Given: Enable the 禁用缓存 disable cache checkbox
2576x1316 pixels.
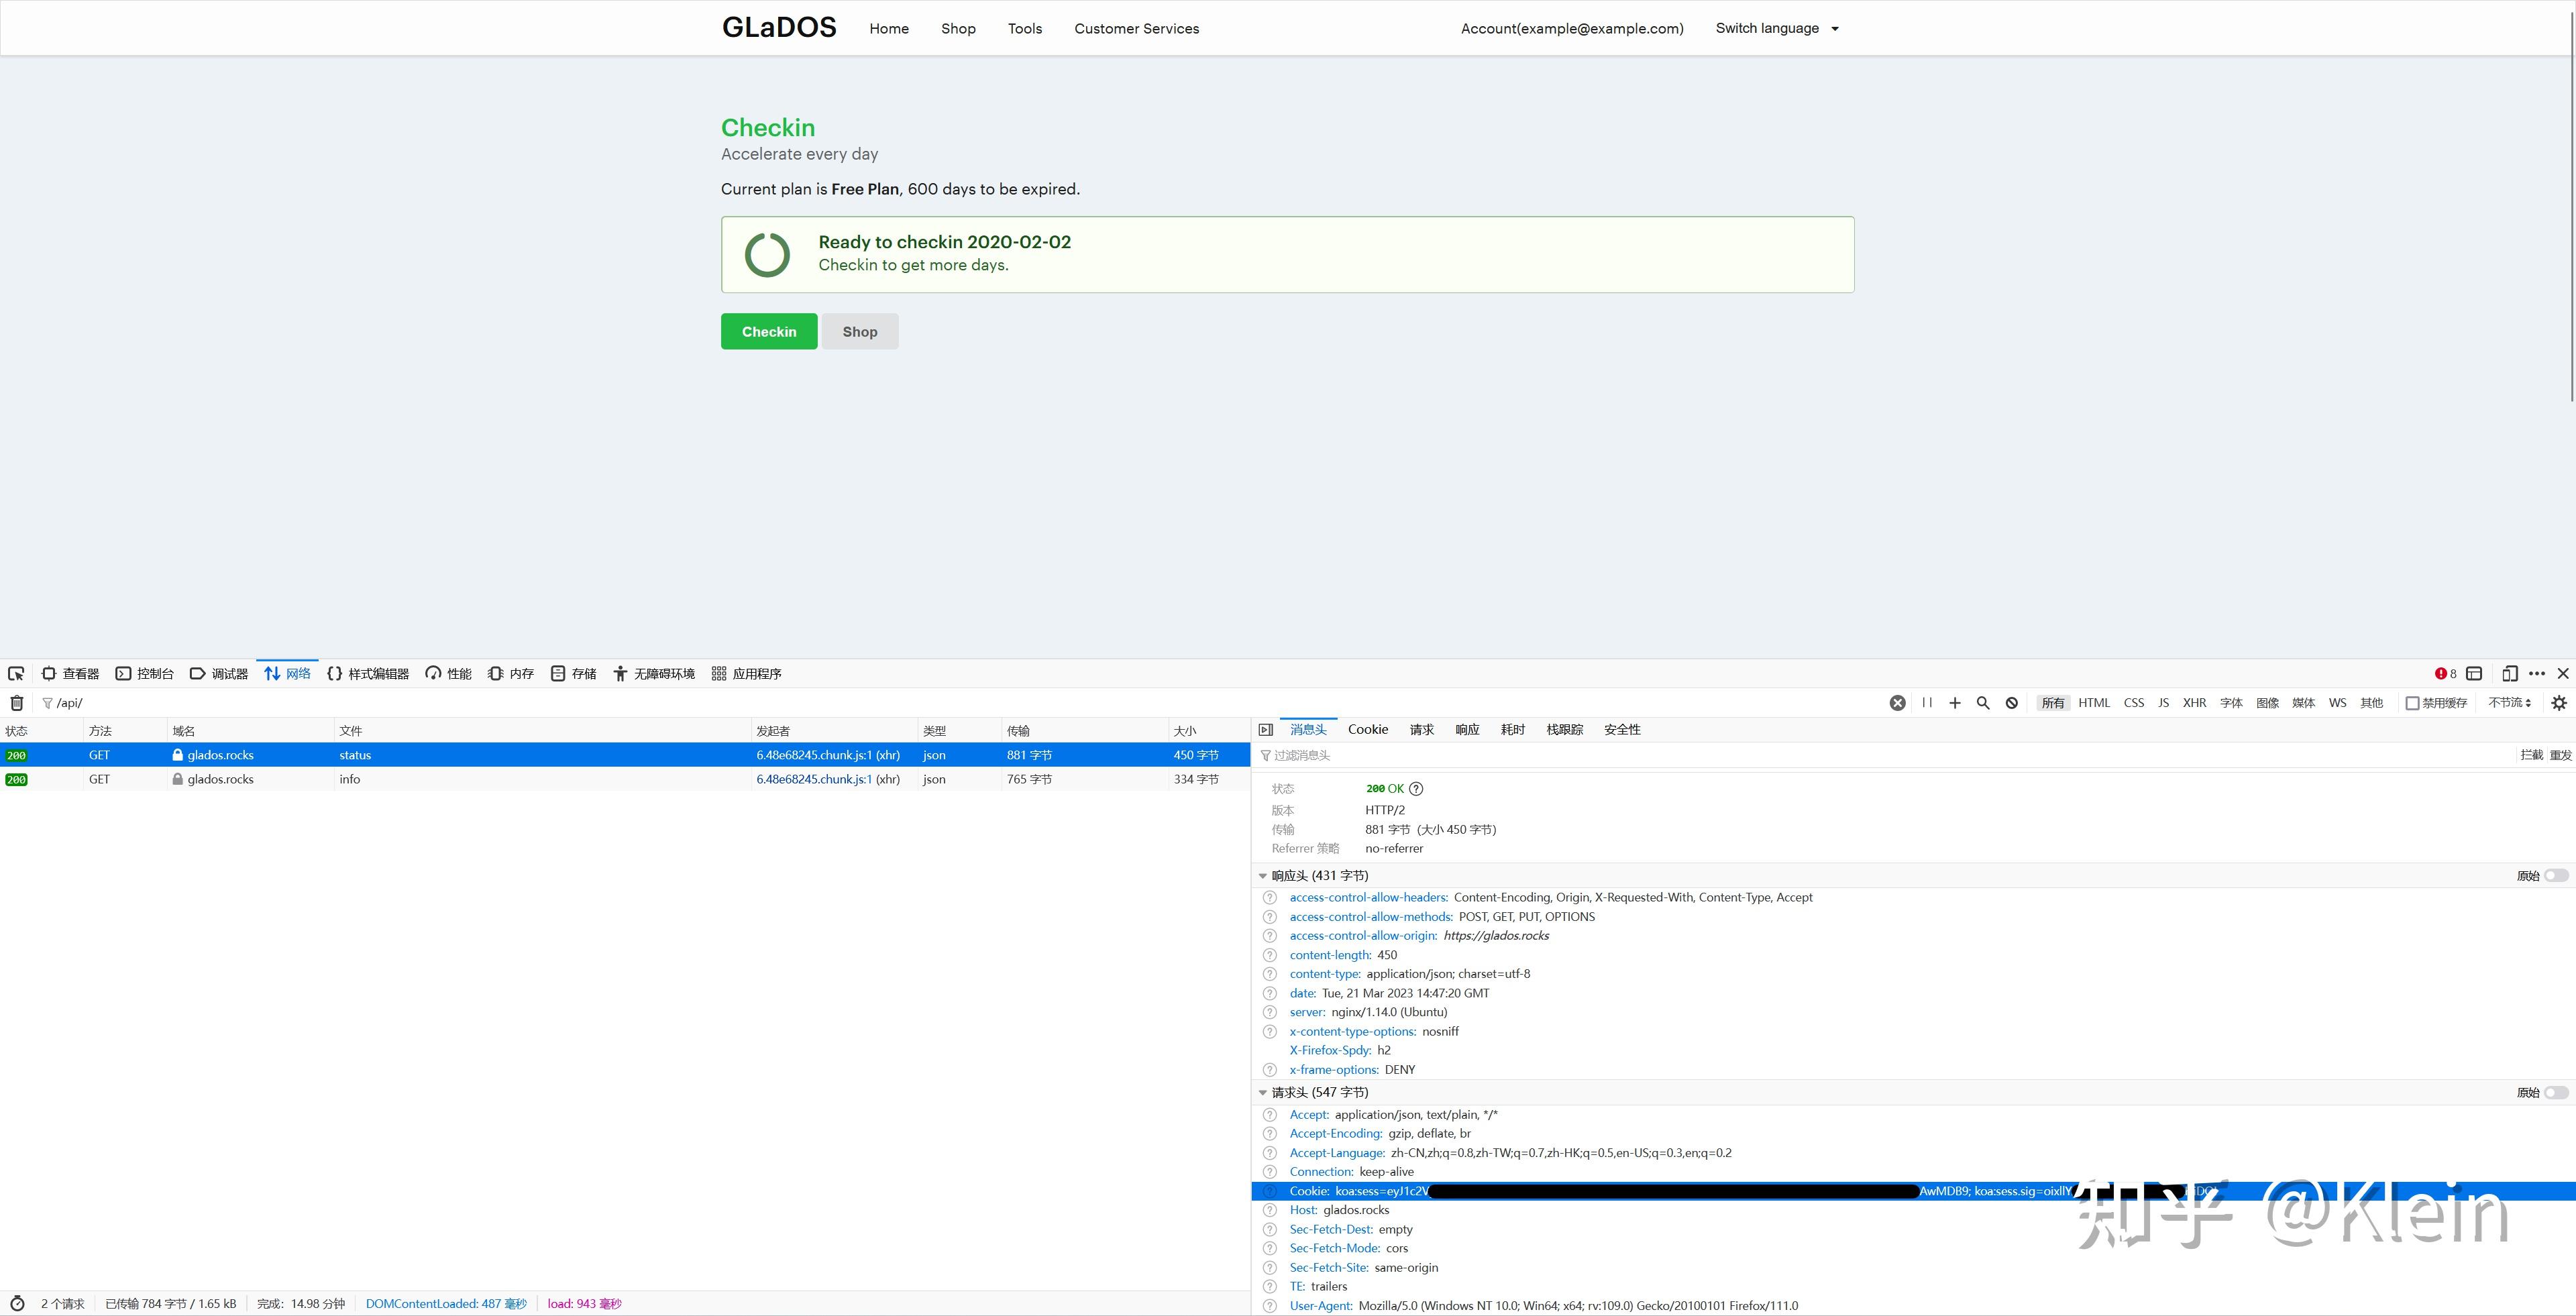Looking at the screenshot, I should point(2413,702).
